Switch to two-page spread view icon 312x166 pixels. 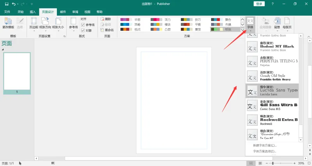[260, 163]
